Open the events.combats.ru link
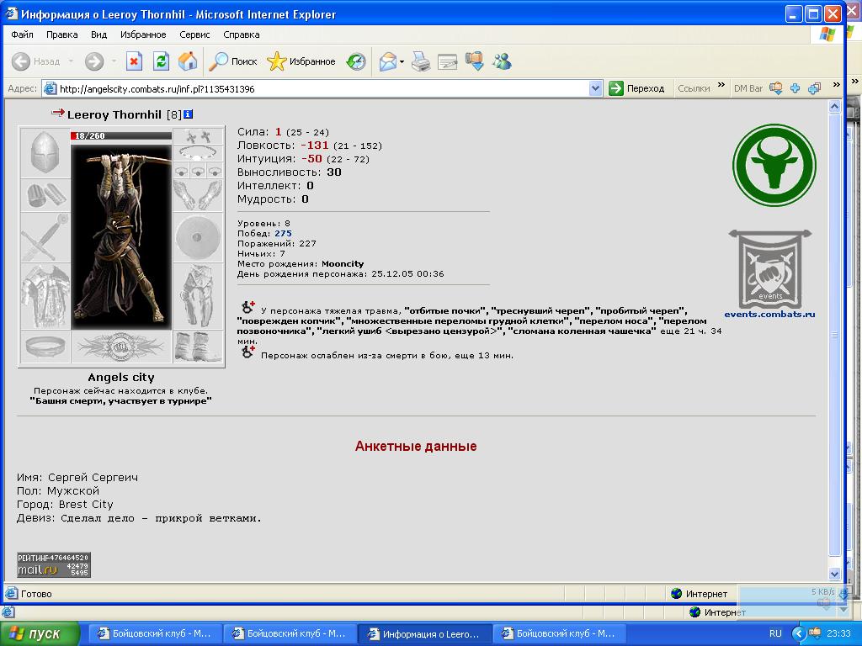The height and width of the screenshot is (646, 862). coord(769,315)
